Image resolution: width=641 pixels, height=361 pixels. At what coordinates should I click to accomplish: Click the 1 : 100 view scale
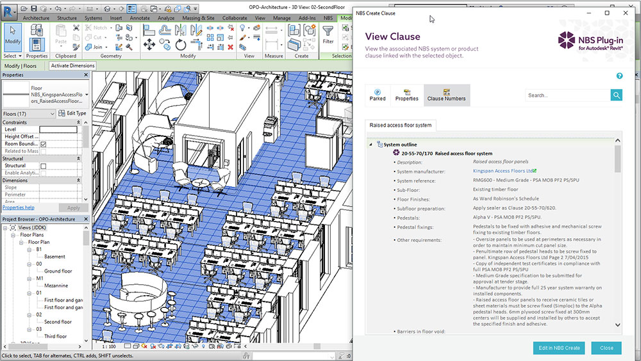(109, 346)
